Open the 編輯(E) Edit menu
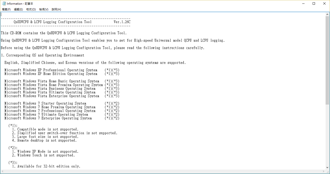Screen dimensions: 330x174 coord(18,9)
